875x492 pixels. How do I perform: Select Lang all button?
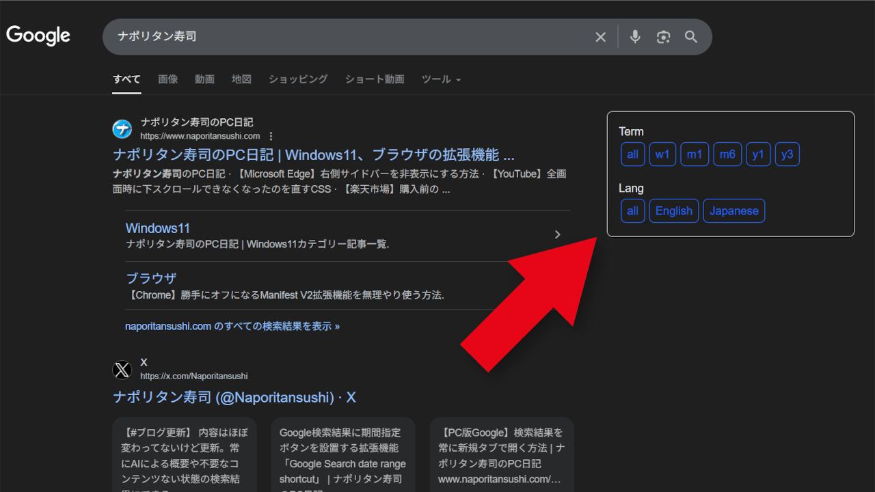633,210
